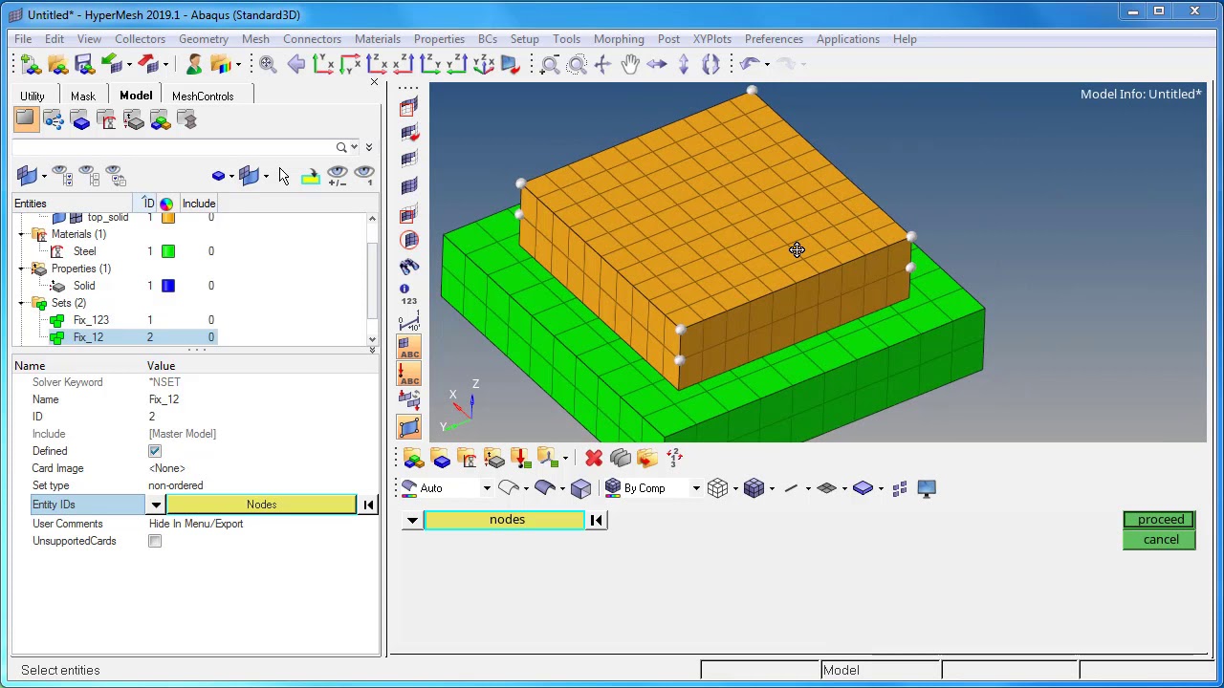Click the rotate arrows view icon
1224x688 pixels.
point(710,64)
